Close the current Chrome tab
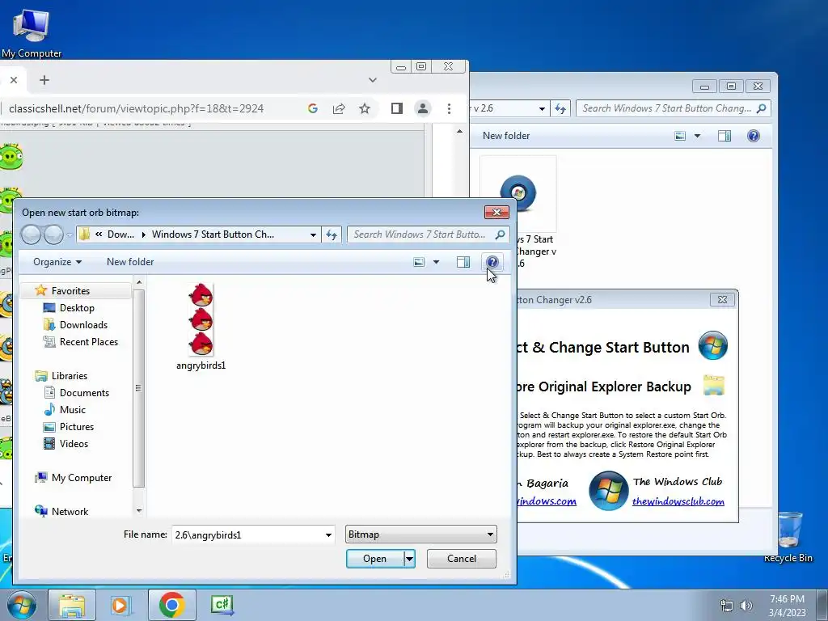The height and width of the screenshot is (621, 828). [x=14, y=80]
